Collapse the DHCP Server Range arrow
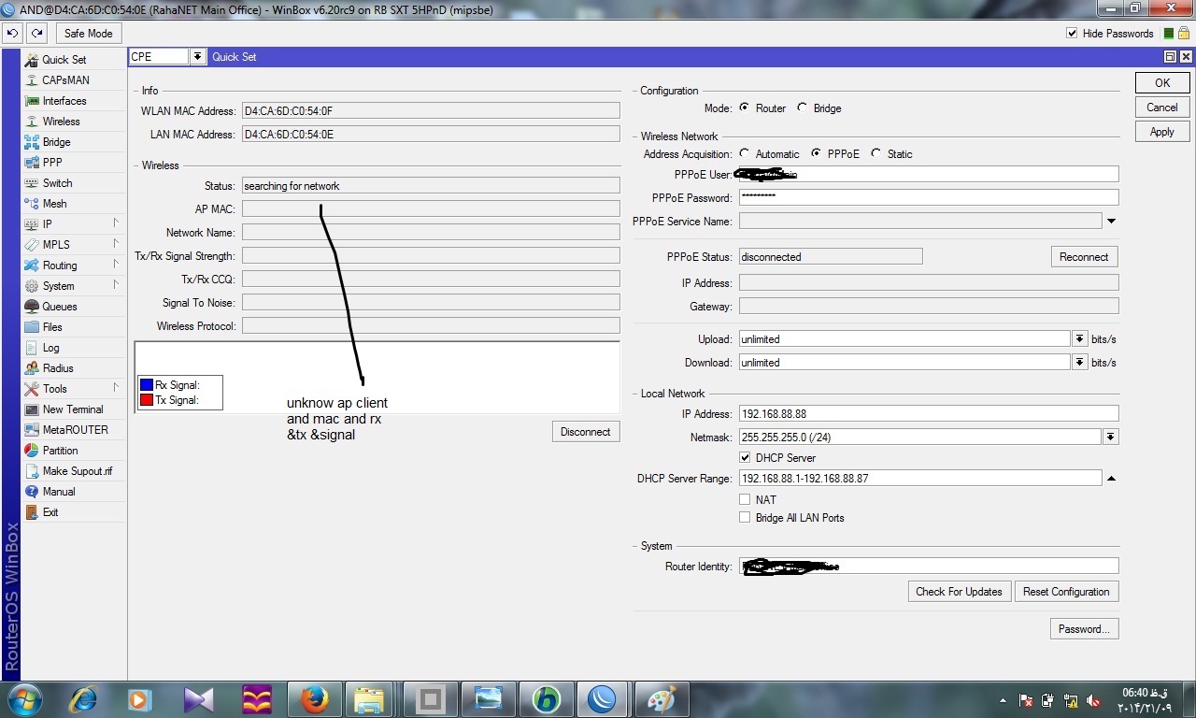1196x718 pixels. 1111,479
